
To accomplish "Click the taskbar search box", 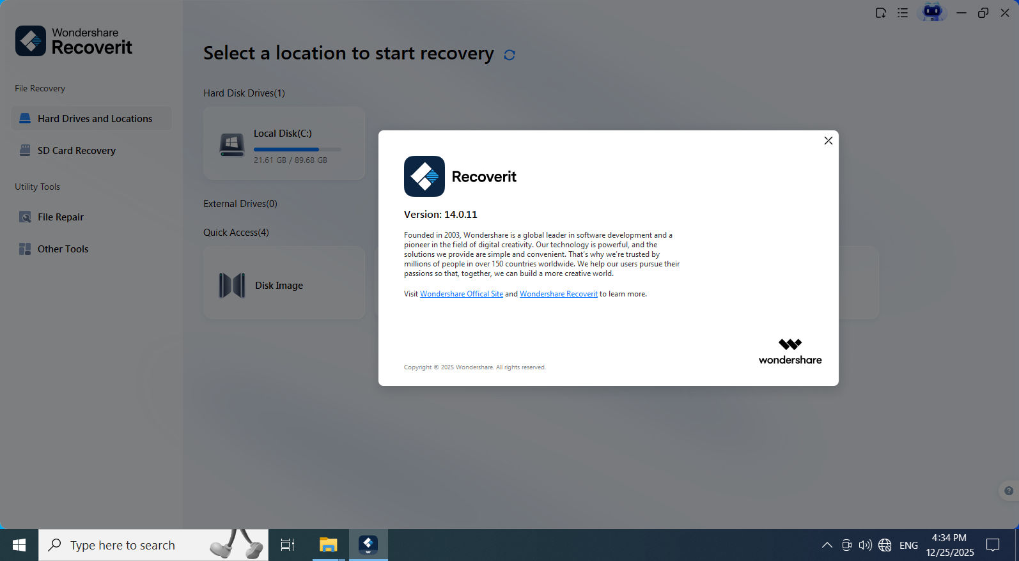I will pos(153,545).
